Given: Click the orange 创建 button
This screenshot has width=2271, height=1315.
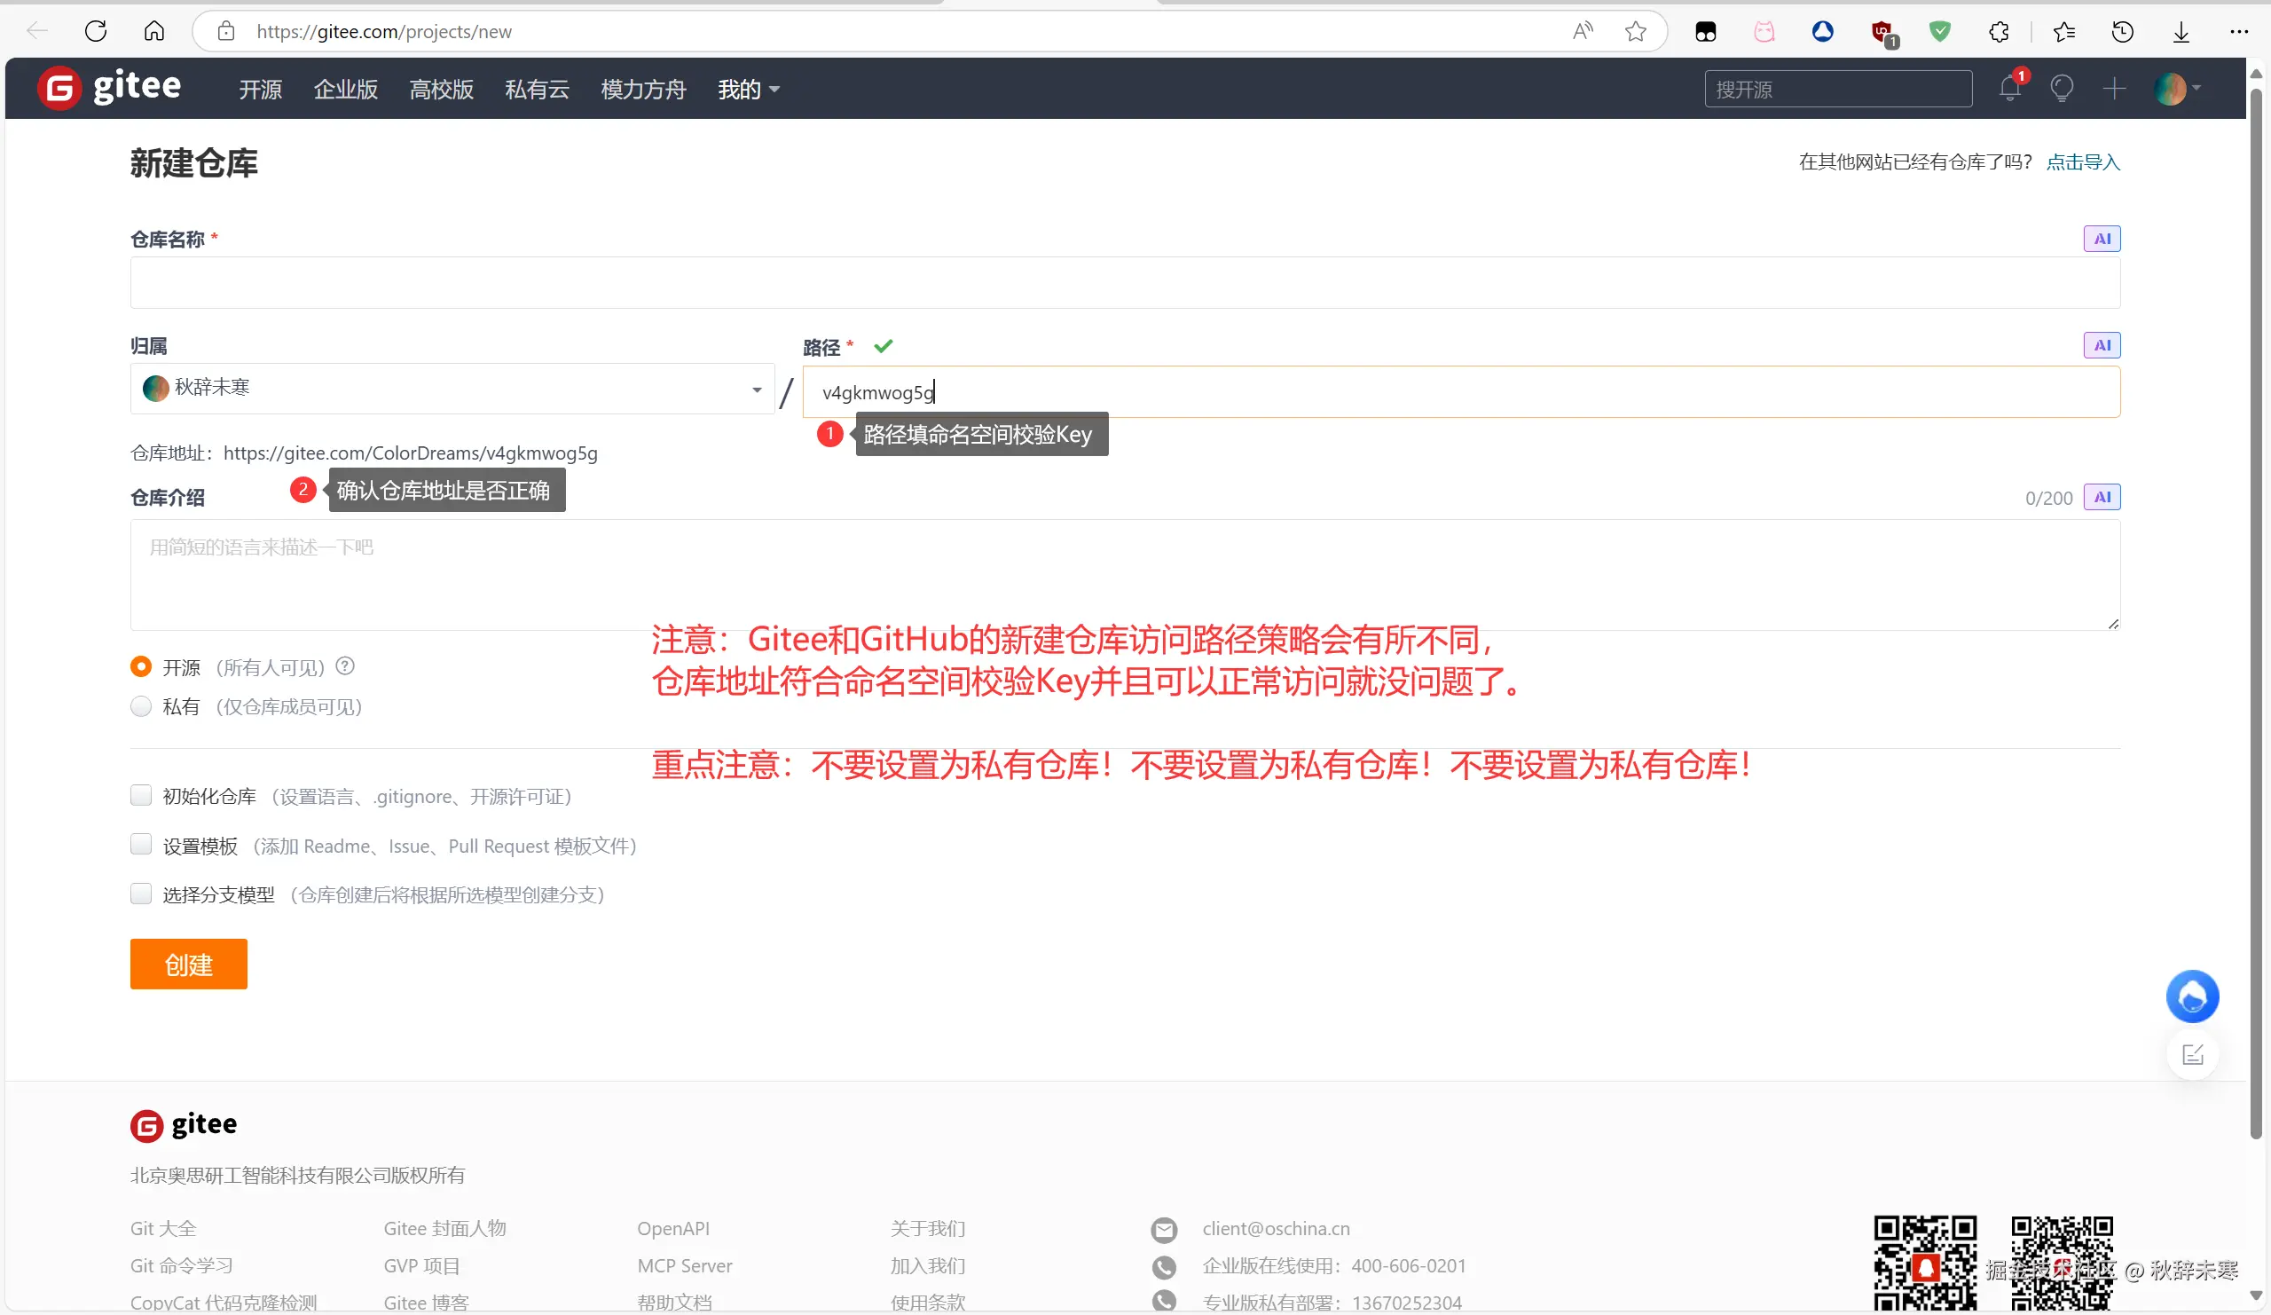Looking at the screenshot, I should (188, 964).
